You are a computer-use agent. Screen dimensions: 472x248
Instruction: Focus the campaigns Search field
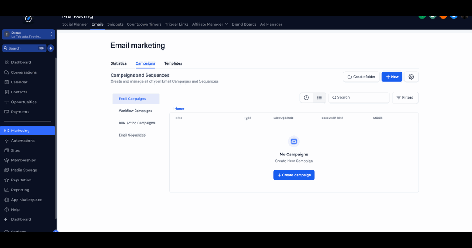coord(359,98)
